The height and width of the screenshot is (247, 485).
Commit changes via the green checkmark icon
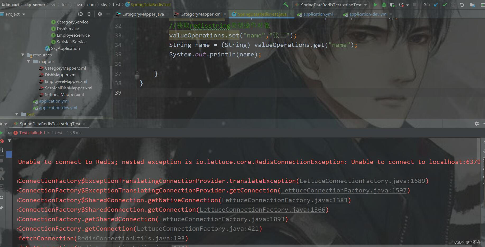coord(445,4)
